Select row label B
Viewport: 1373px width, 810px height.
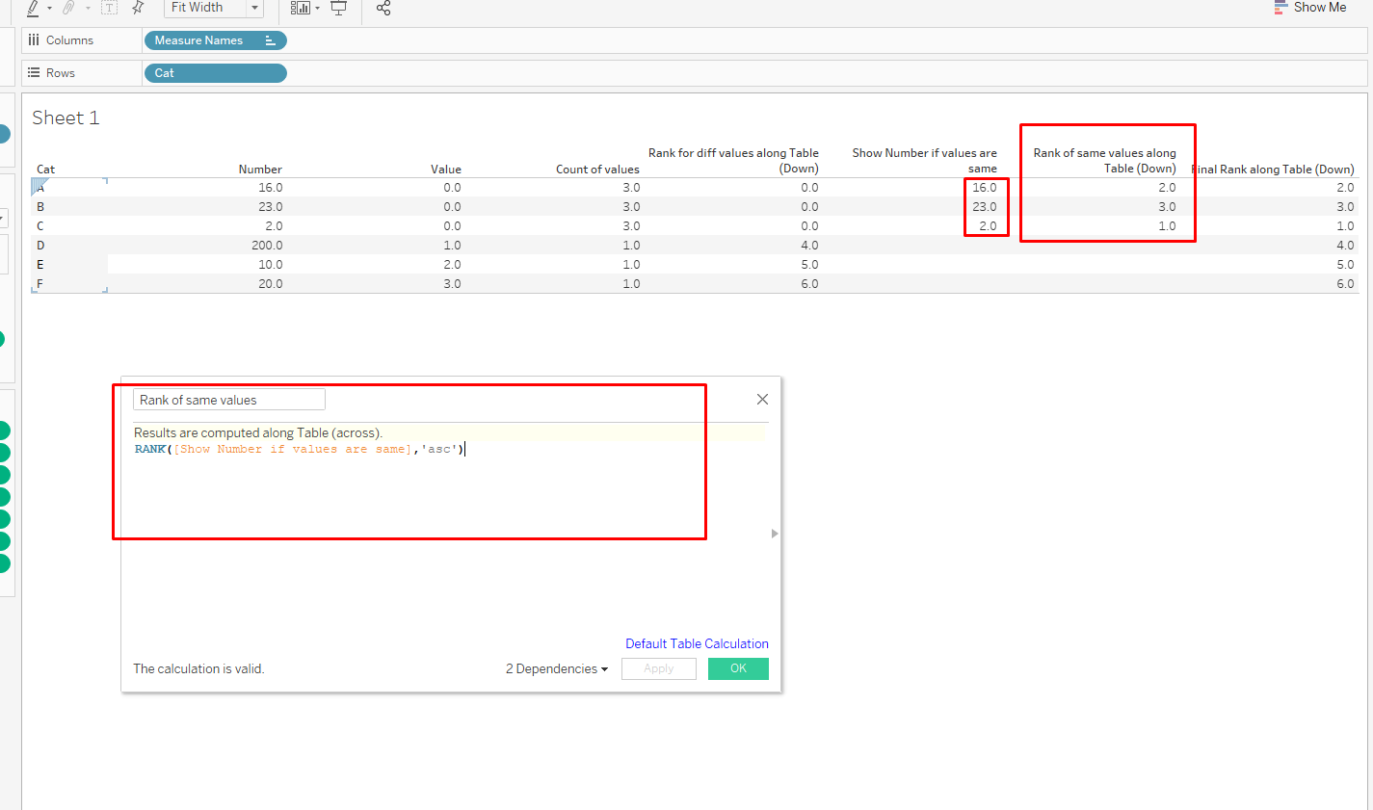(40, 207)
